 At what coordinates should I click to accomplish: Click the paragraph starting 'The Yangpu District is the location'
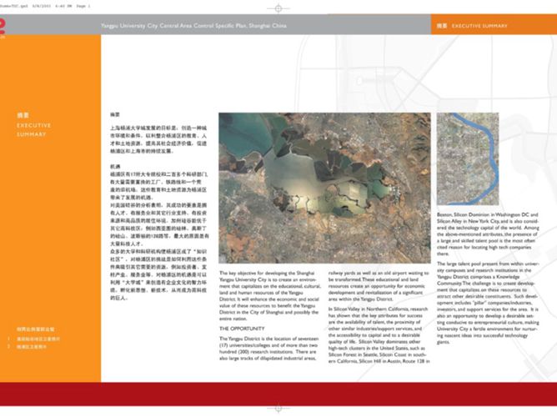(x=268, y=349)
